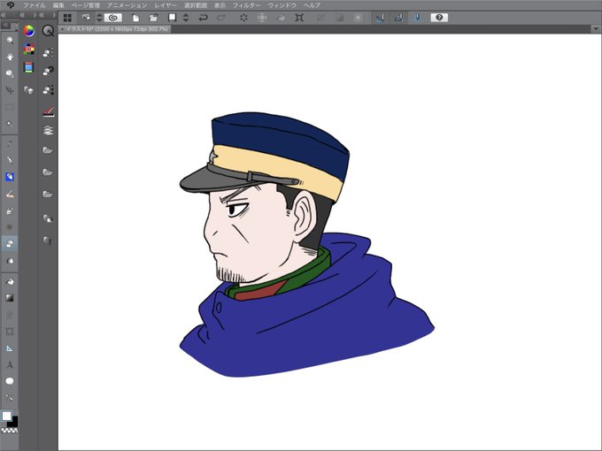Open the Sub tool palette icon
The image size is (602, 451).
(x=48, y=53)
